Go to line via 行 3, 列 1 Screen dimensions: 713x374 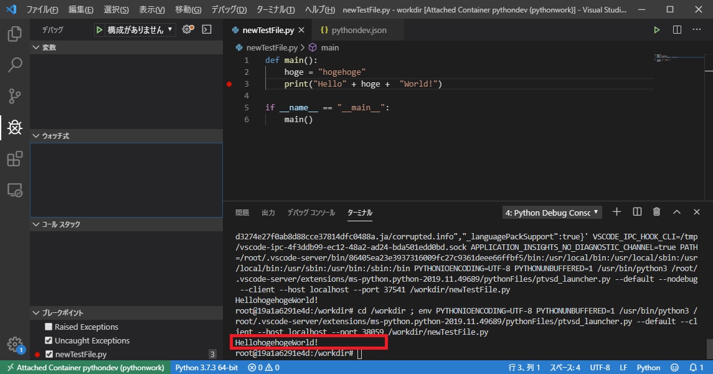[524, 367]
